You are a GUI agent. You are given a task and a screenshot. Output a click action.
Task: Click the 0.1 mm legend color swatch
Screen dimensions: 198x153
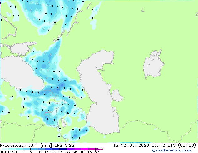tap(5, 149)
